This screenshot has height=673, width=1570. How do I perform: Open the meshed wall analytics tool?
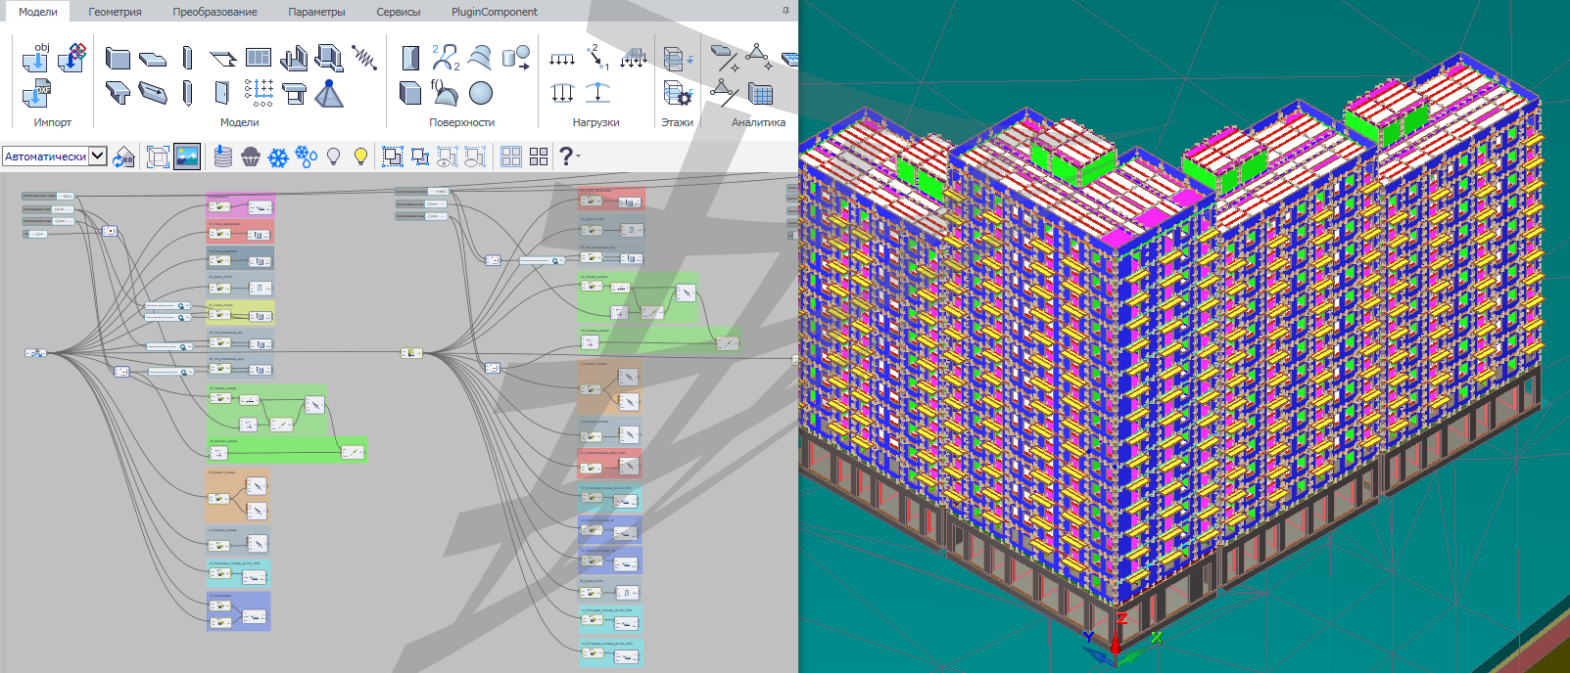(x=760, y=93)
